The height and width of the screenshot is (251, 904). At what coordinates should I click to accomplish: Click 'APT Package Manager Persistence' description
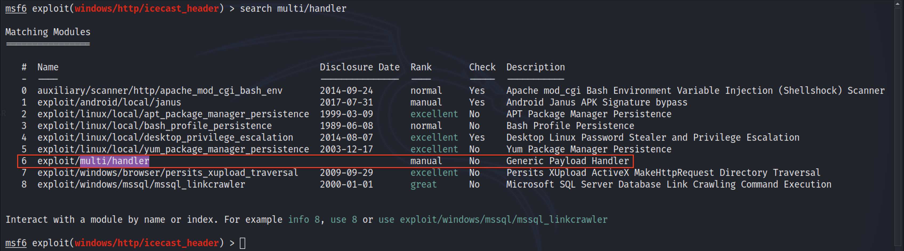pos(589,114)
